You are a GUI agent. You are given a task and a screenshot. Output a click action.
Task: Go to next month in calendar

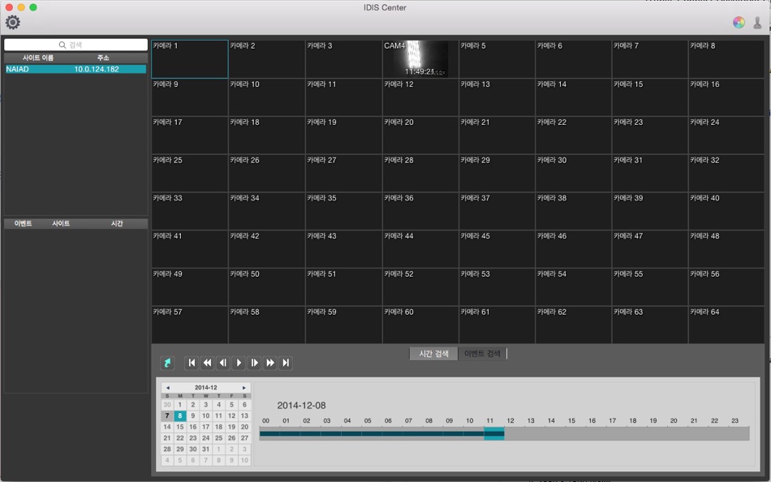[x=244, y=388]
